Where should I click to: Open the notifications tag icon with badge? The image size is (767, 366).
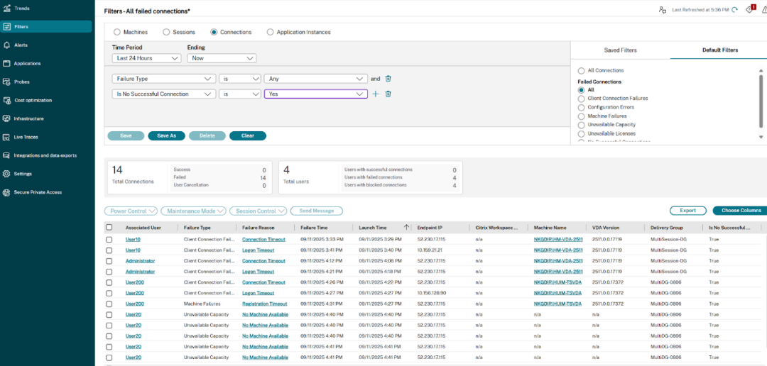(x=749, y=9)
